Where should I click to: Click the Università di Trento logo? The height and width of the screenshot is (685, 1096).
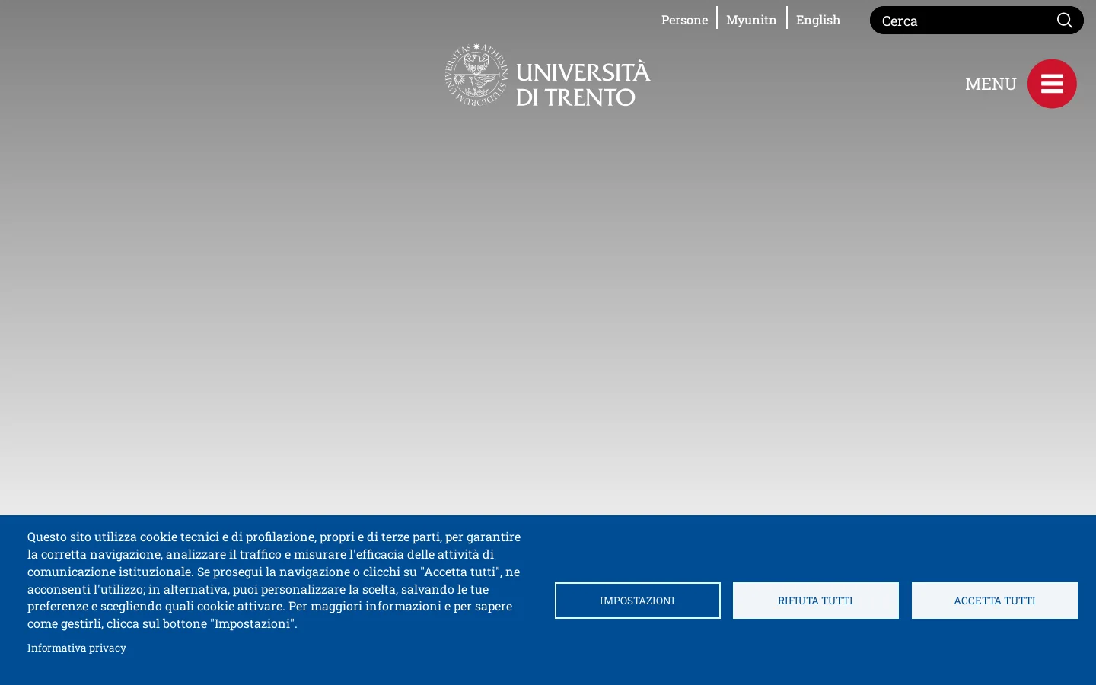click(548, 75)
